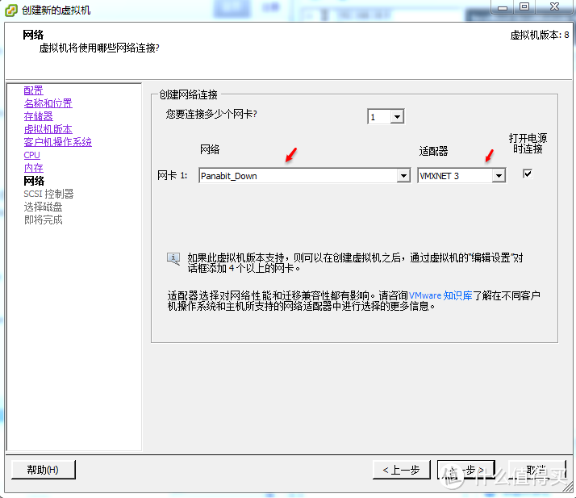Click the 选择磁盘 step label

[43, 207]
